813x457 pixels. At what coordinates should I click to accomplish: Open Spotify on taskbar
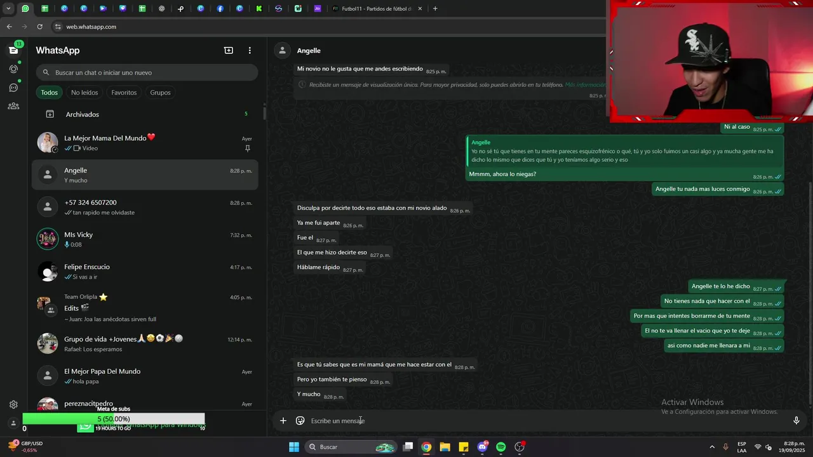[x=501, y=447]
